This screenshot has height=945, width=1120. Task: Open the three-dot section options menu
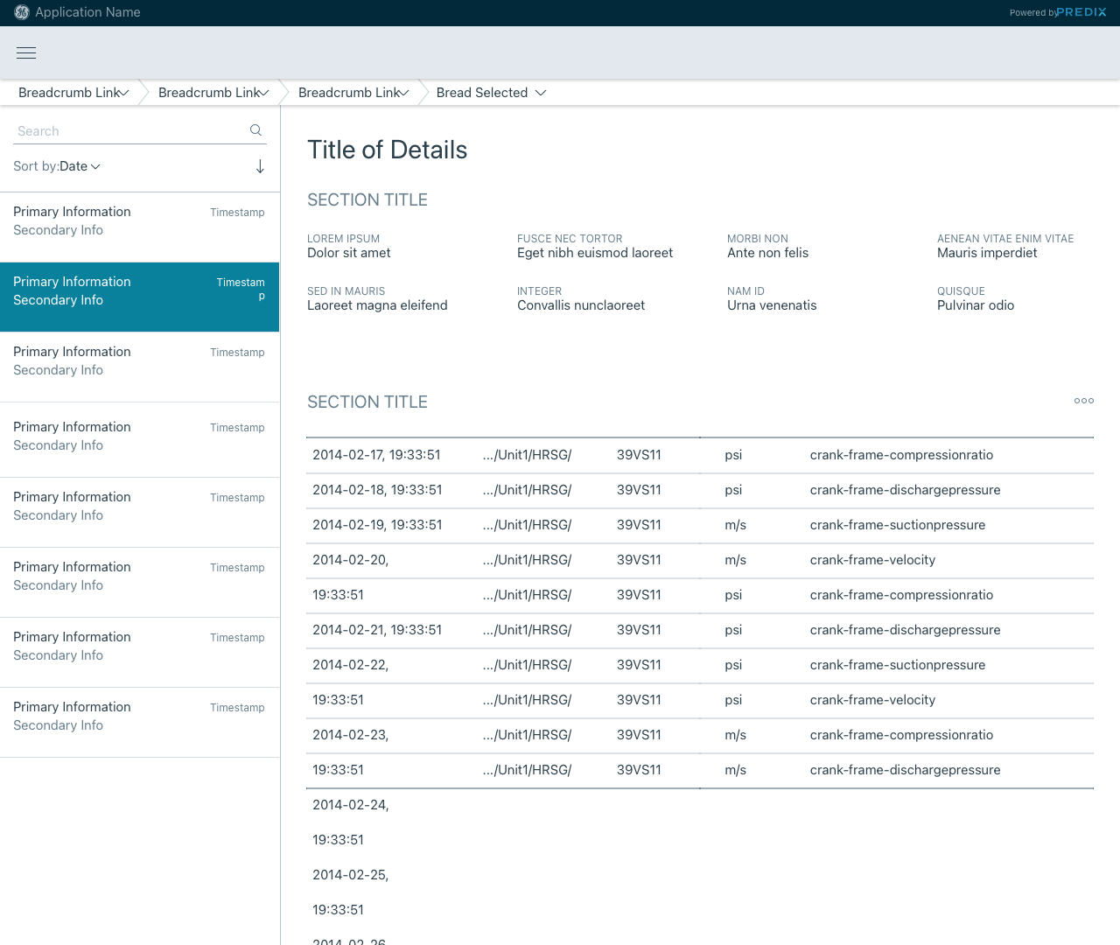(x=1083, y=401)
